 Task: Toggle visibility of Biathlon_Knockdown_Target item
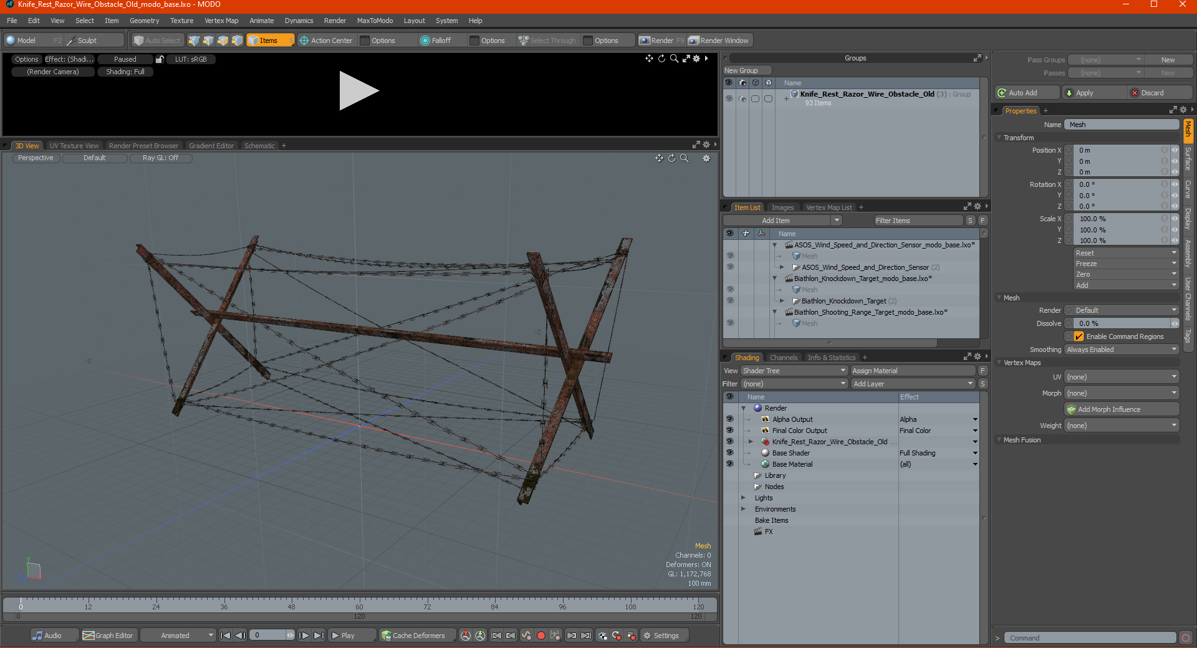coord(730,301)
